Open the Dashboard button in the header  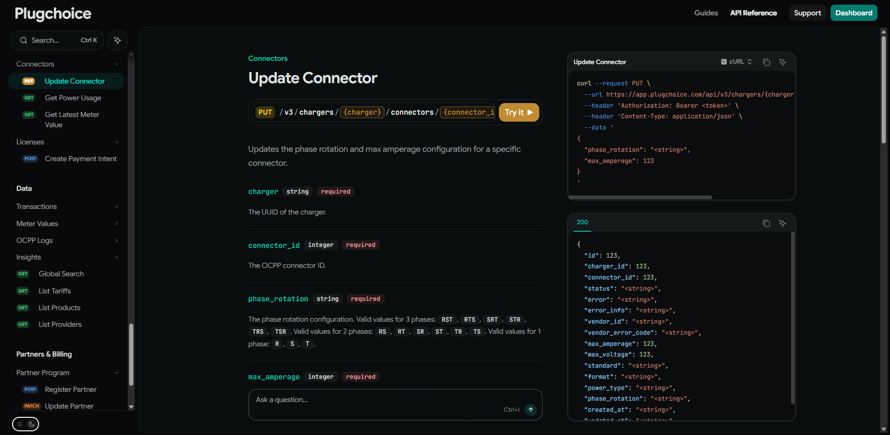[x=853, y=13]
